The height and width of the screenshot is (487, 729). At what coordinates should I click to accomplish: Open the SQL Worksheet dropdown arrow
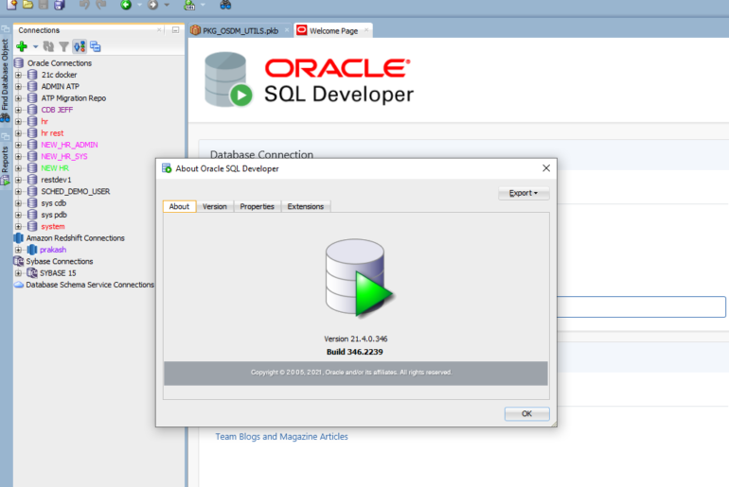click(x=203, y=5)
